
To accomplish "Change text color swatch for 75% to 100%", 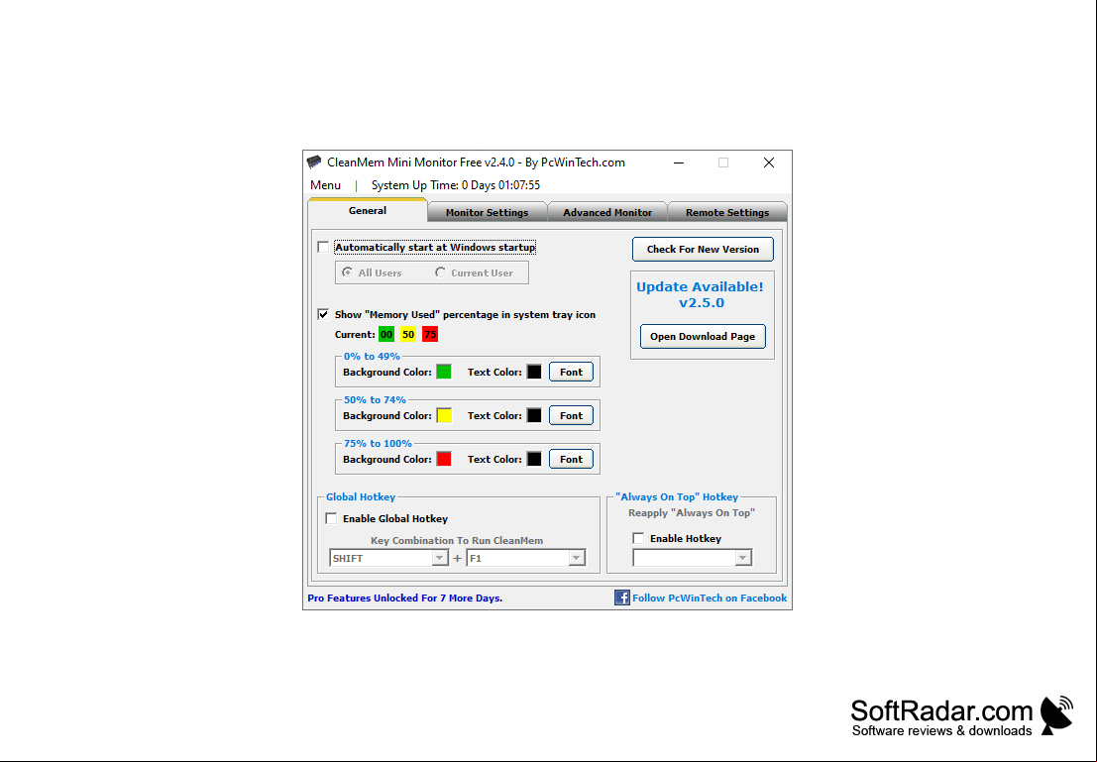I will point(534,459).
